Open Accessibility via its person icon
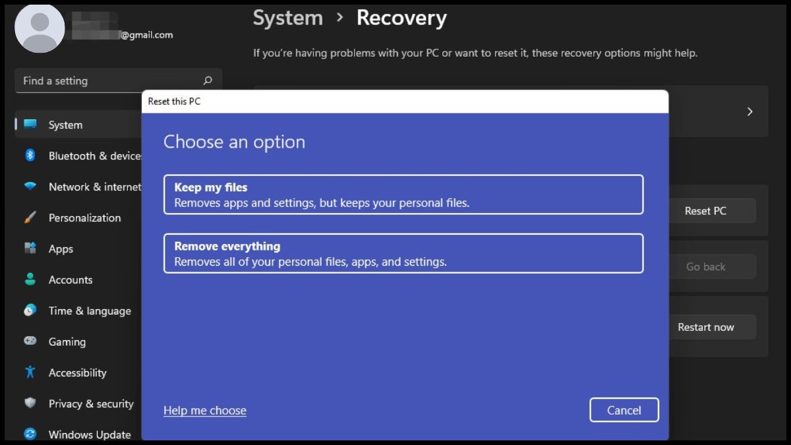The width and height of the screenshot is (791, 445). coord(29,372)
